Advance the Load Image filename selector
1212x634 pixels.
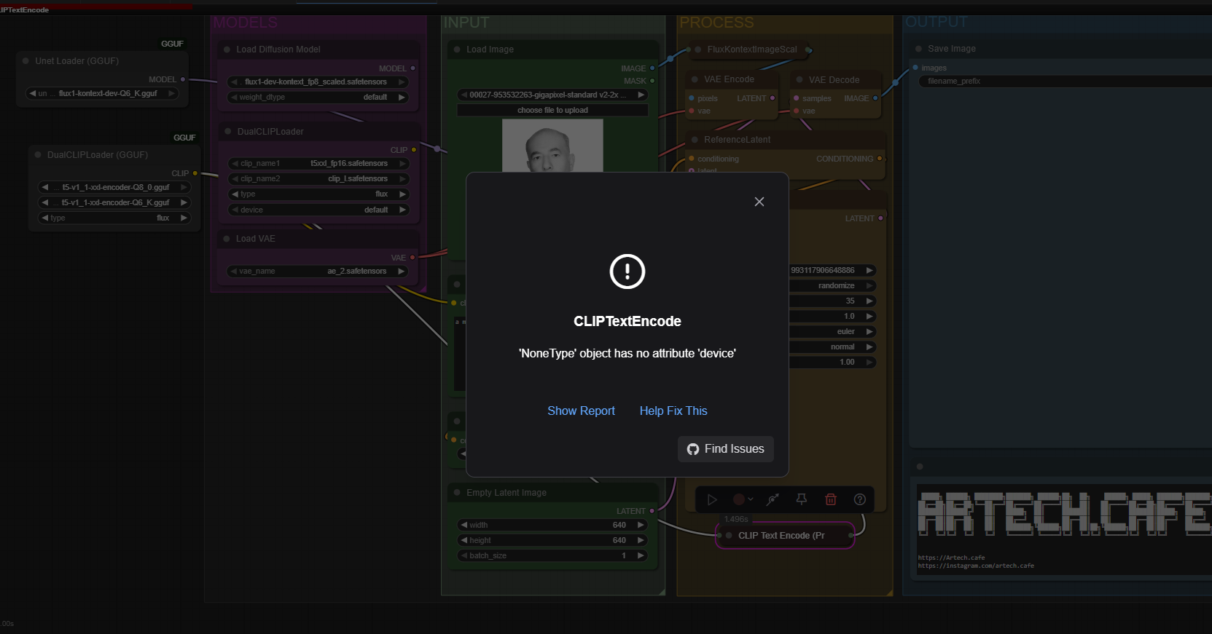(641, 95)
